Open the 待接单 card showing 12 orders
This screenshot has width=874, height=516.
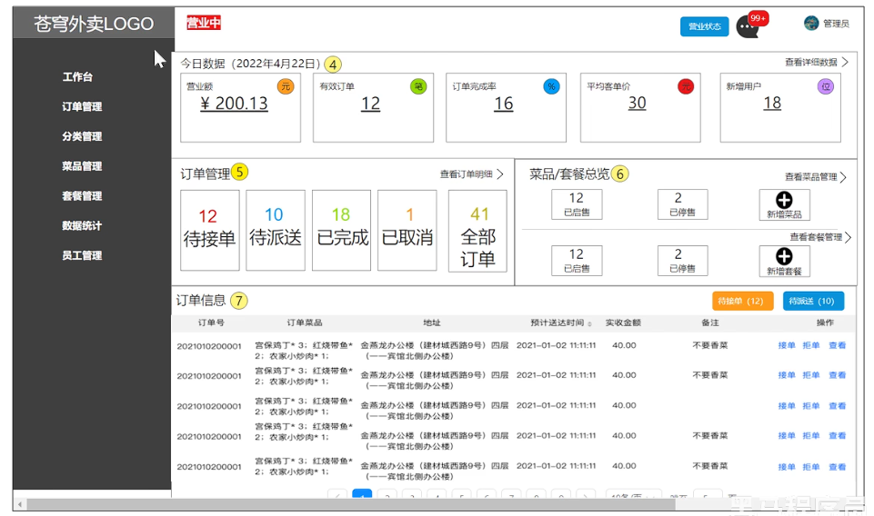coord(209,230)
